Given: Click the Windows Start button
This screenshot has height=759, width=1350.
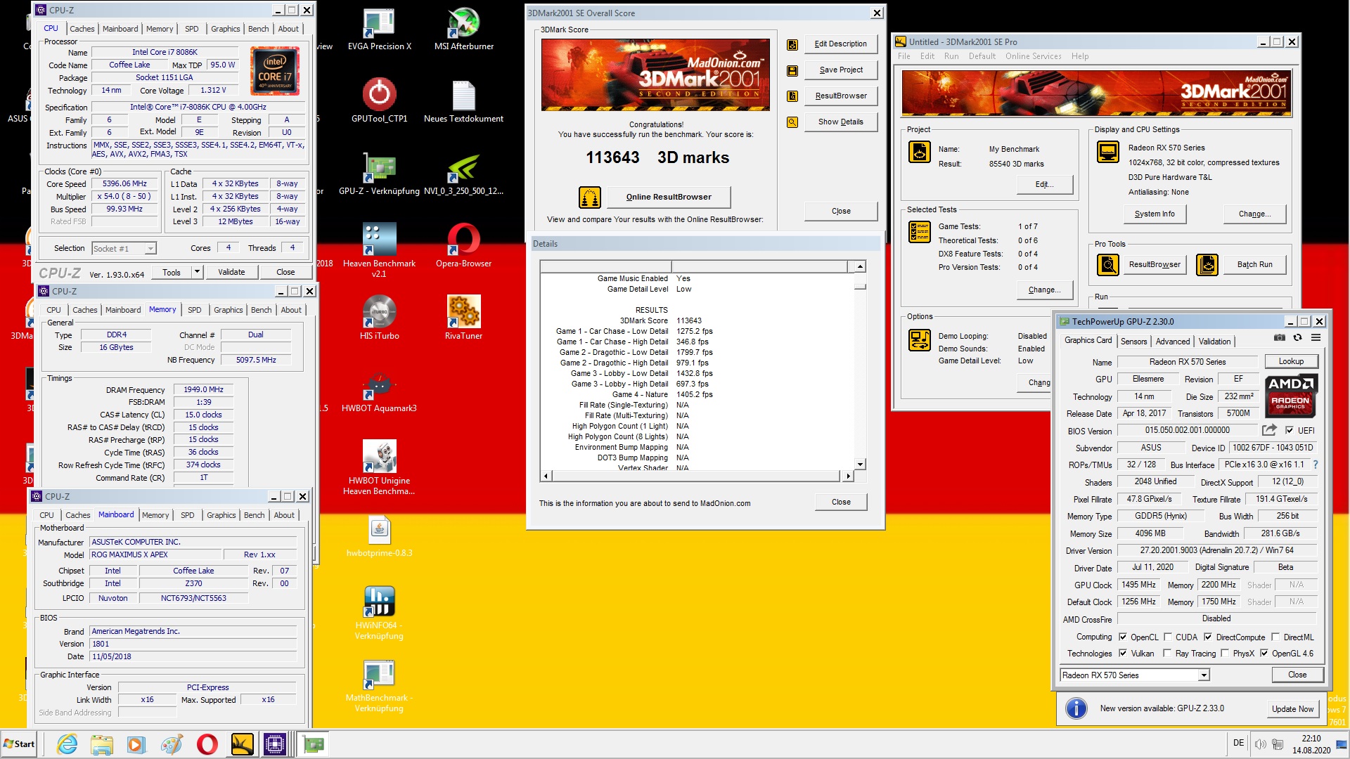Looking at the screenshot, I should pyautogui.click(x=20, y=744).
